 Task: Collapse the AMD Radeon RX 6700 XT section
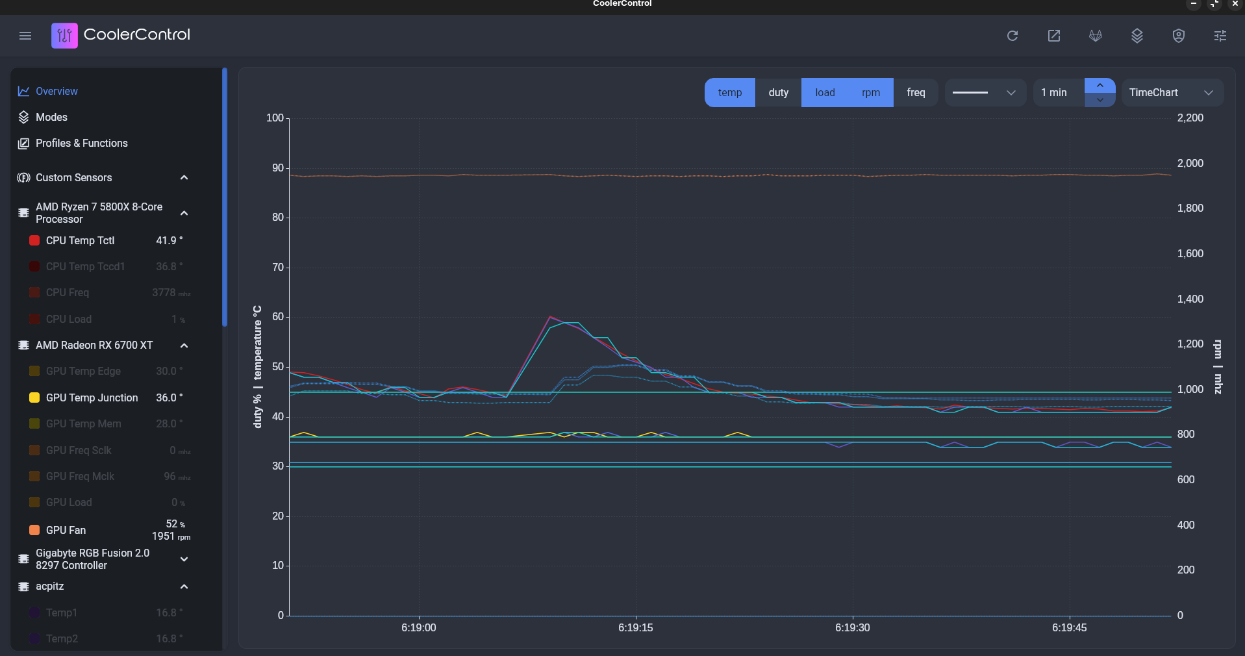184,346
